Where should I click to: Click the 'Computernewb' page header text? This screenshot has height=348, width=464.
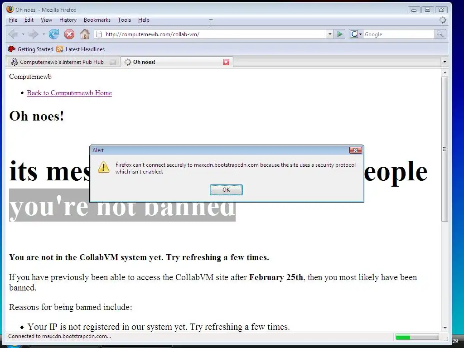[30, 77]
